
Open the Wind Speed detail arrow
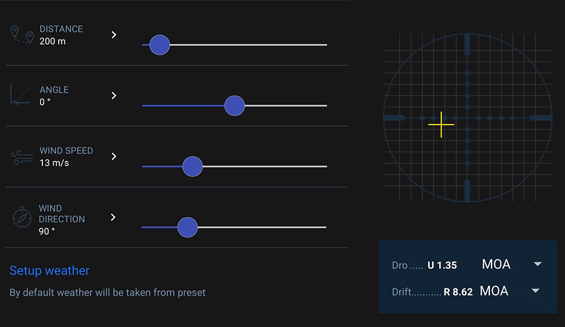(x=114, y=156)
